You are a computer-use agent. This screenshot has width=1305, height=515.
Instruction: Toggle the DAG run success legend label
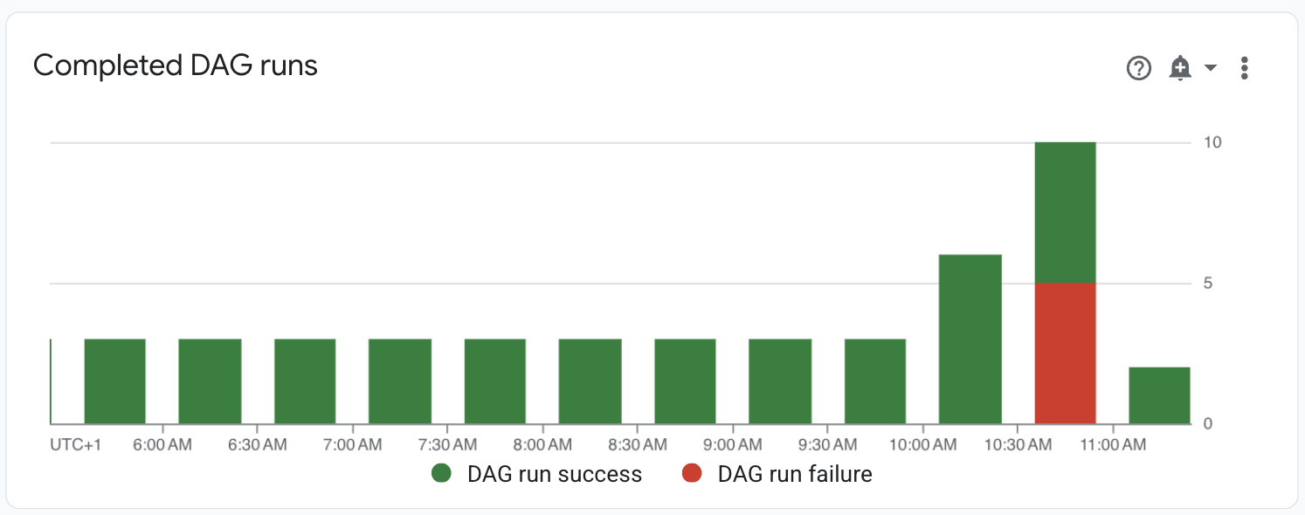point(554,474)
